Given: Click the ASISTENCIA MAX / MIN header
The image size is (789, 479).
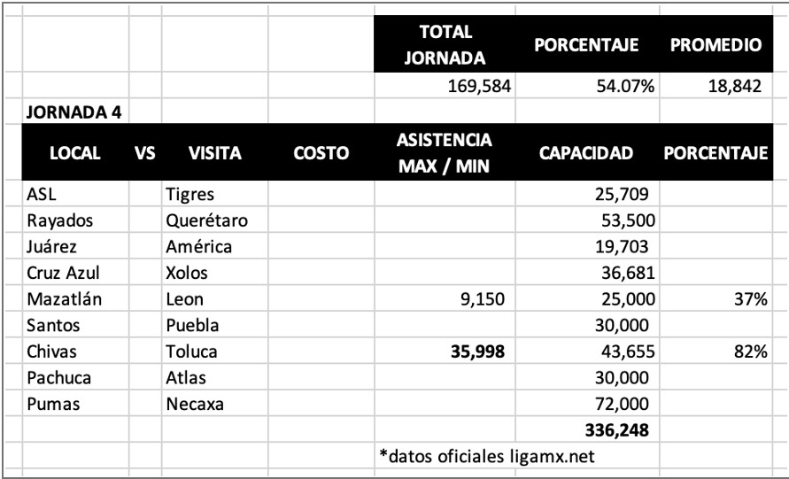Looking at the screenshot, I should click(x=445, y=152).
